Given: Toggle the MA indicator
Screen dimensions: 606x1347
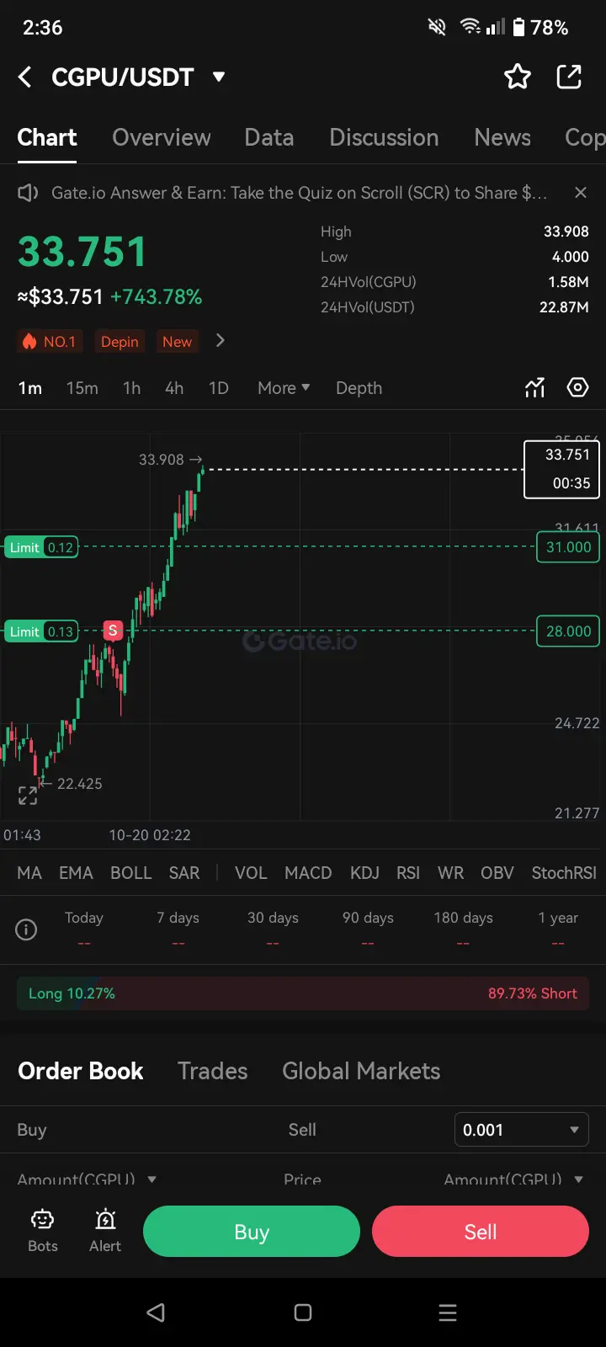Looking at the screenshot, I should click(x=29, y=873).
